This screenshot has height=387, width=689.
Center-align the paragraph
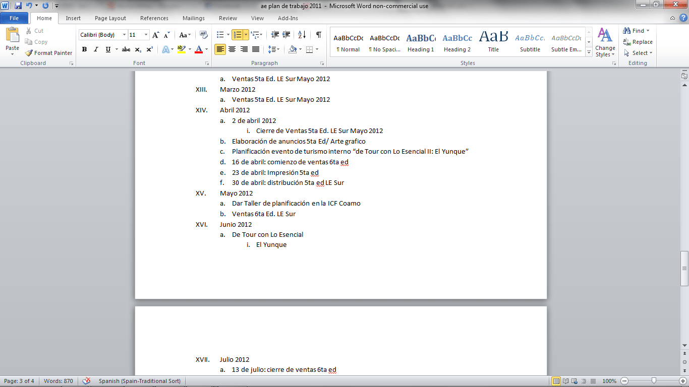(x=232, y=49)
